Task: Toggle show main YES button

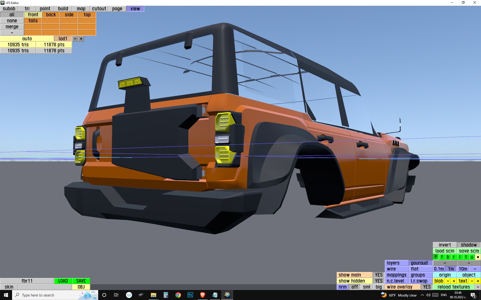Action: point(379,275)
